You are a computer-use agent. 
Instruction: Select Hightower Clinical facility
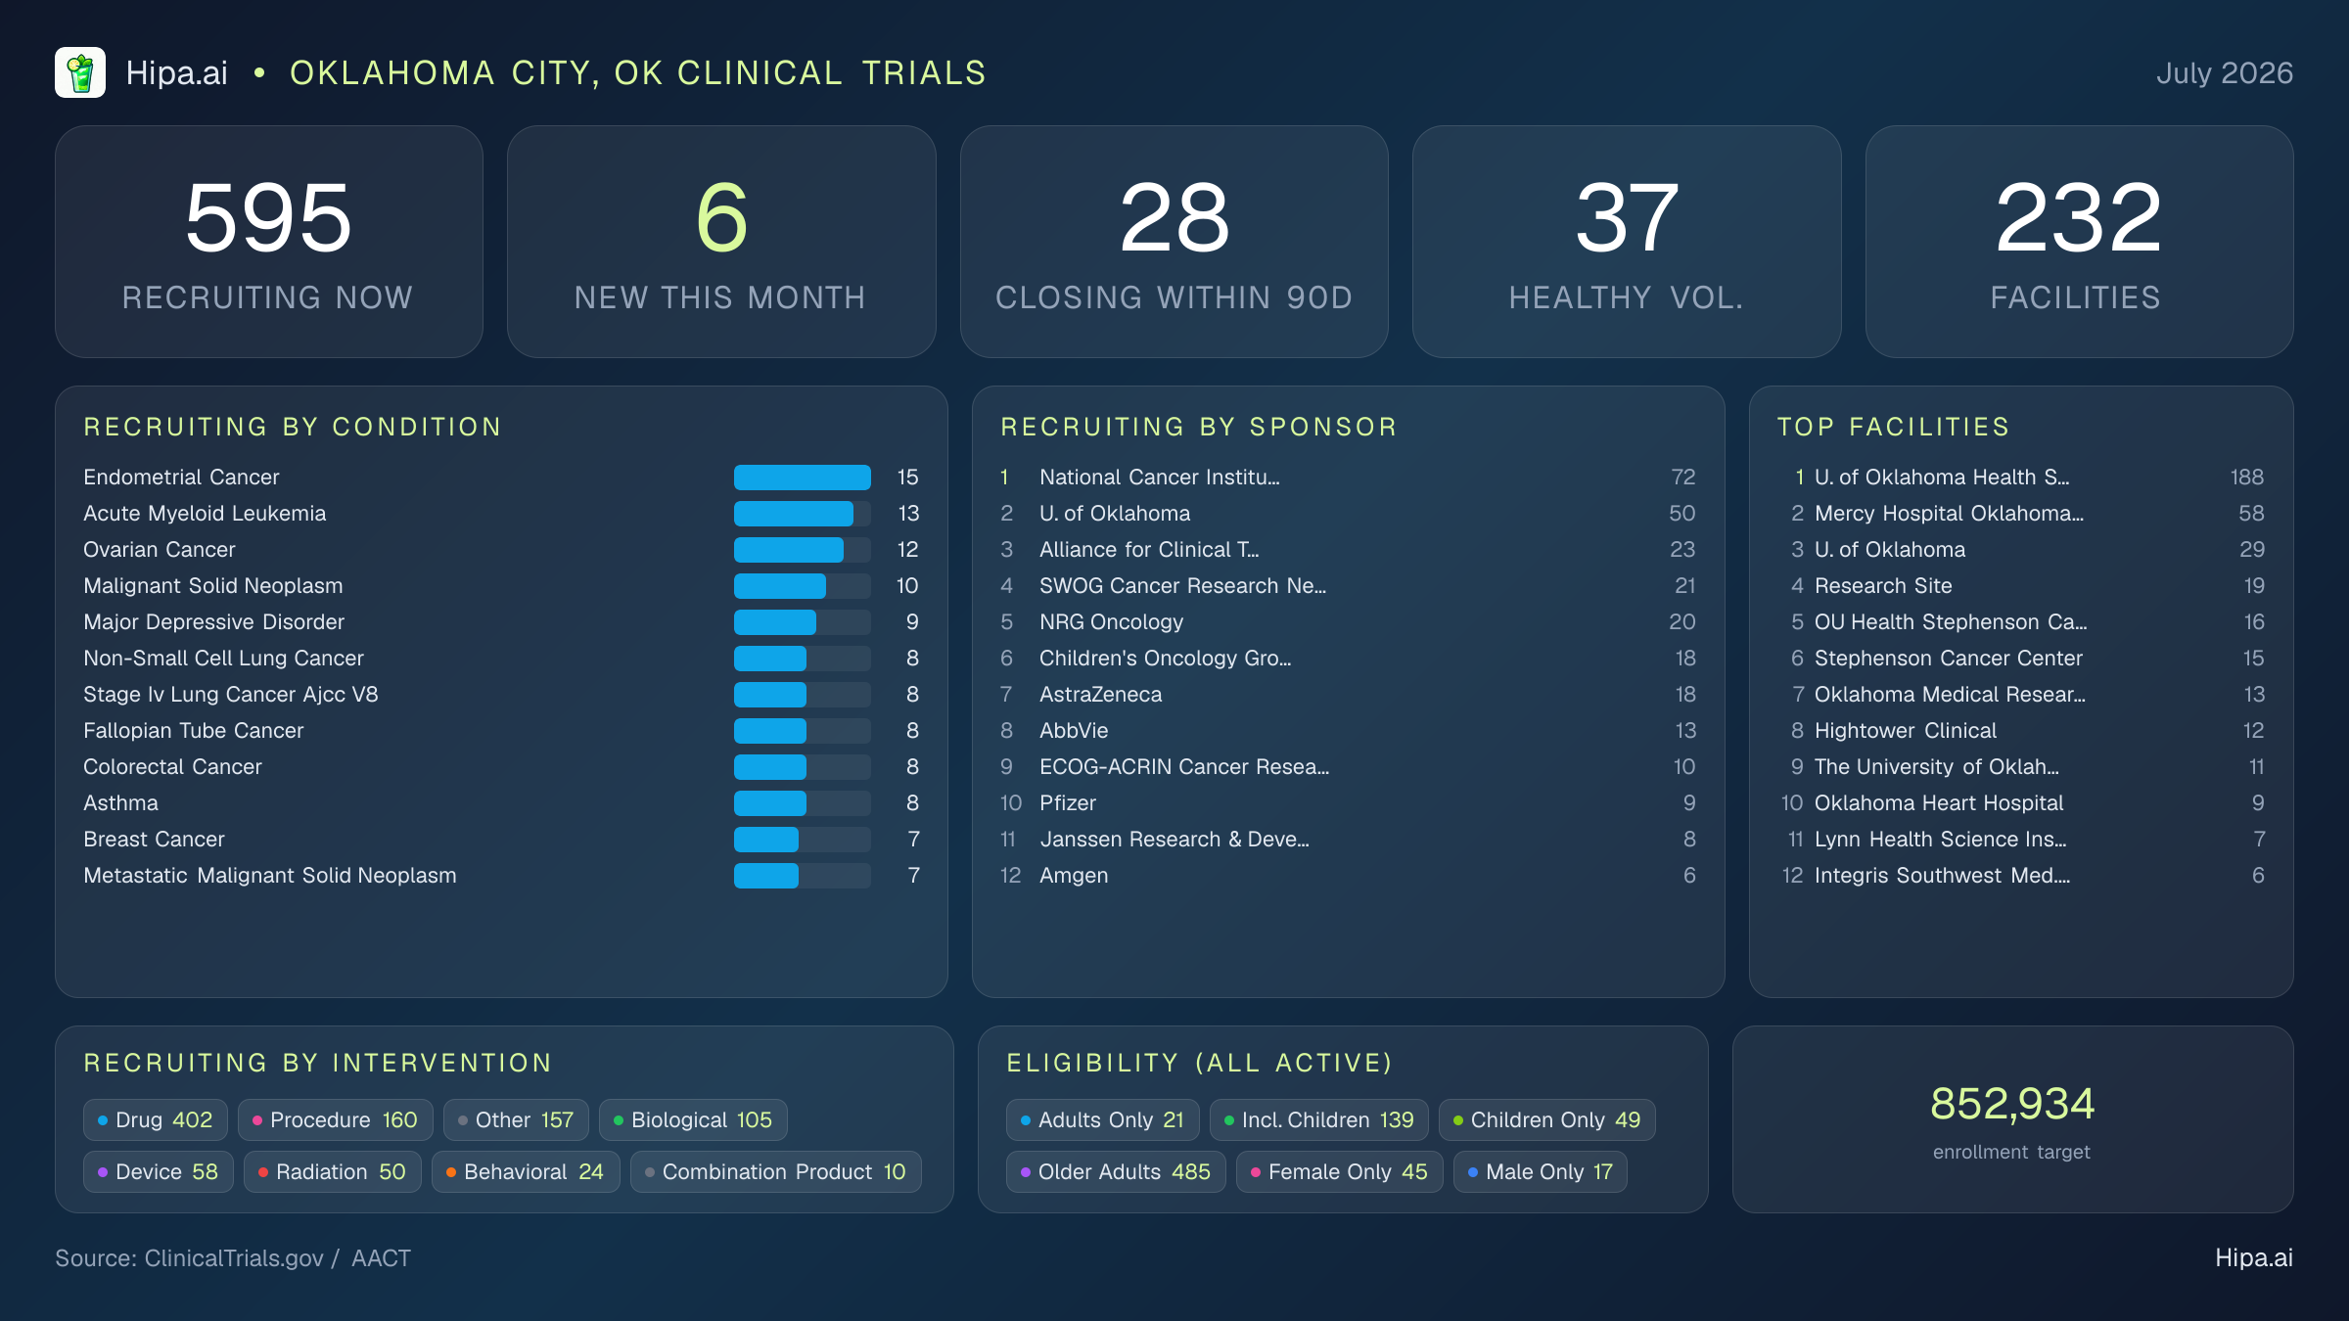pos(2021,730)
